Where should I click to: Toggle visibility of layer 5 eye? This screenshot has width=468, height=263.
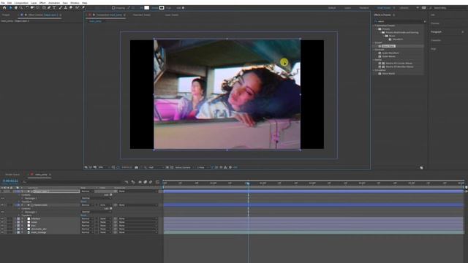(x=2, y=226)
